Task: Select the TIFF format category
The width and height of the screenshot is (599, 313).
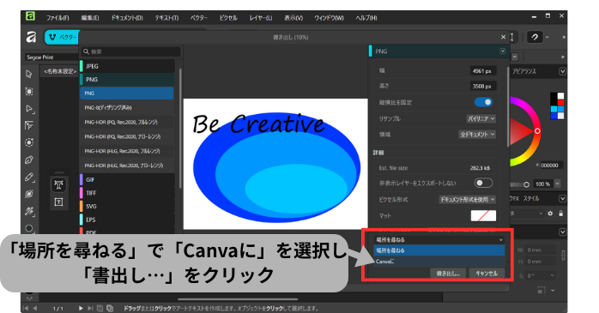Action: [127, 193]
